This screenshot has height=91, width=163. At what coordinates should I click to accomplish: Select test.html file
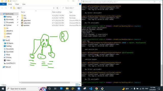pyautogui.click(x=26, y=25)
